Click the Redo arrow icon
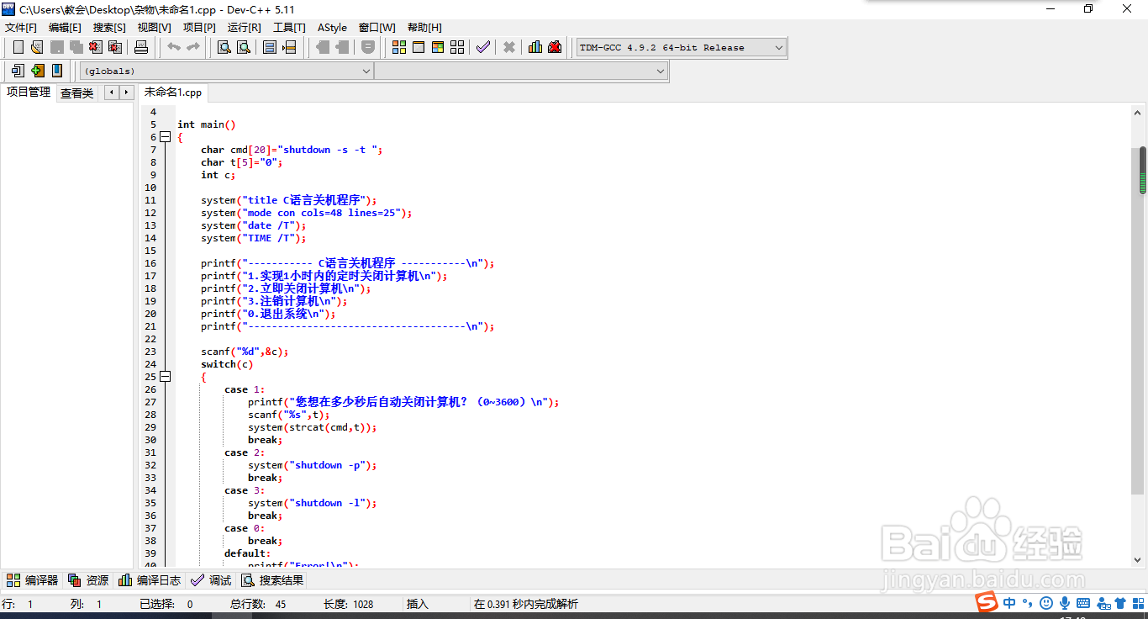The image size is (1148, 619). pyautogui.click(x=193, y=47)
